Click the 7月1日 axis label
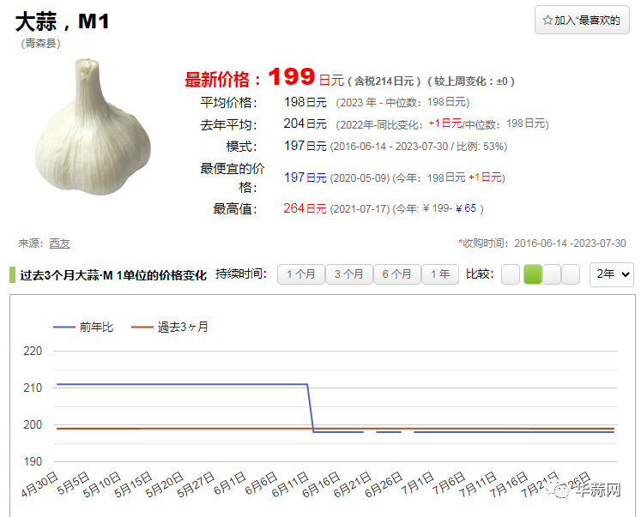Viewport: 641px width, 517px height. 418,484
